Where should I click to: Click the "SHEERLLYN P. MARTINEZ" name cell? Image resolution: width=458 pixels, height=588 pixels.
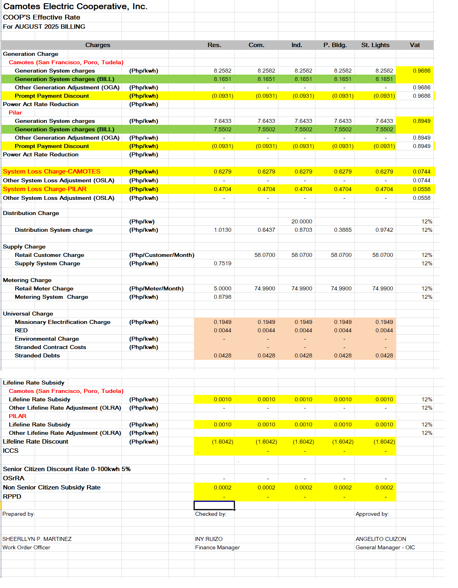37,539
